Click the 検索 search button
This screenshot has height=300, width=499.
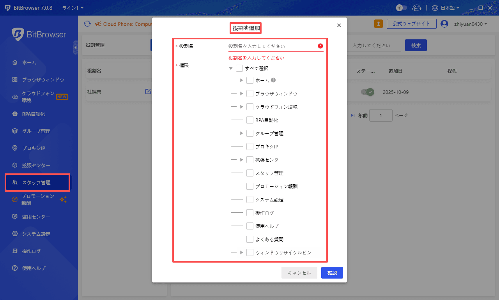[416, 45]
